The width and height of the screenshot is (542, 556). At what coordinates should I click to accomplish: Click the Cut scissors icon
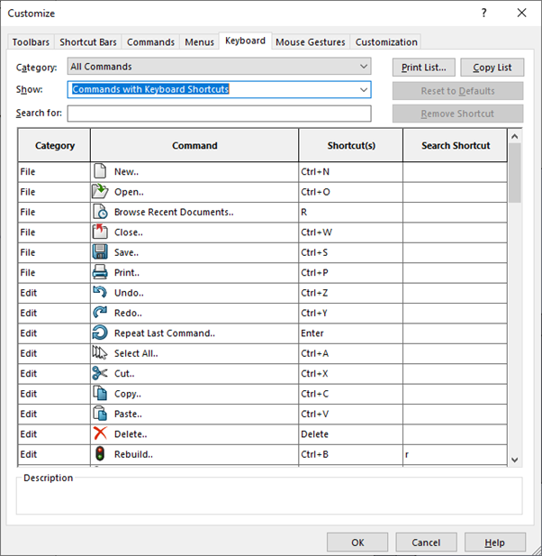pos(100,373)
